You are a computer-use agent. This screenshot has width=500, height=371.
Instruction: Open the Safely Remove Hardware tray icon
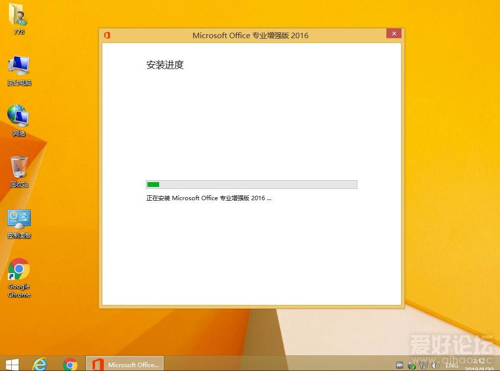pos(412,366)
